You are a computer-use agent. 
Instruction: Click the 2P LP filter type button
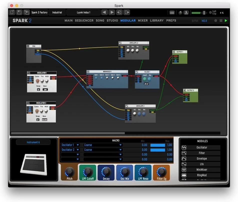tap(146, 84)
